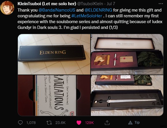Click the 23.6K retweets count
Viewport: 167px width, 128px height.
[60, 123]
